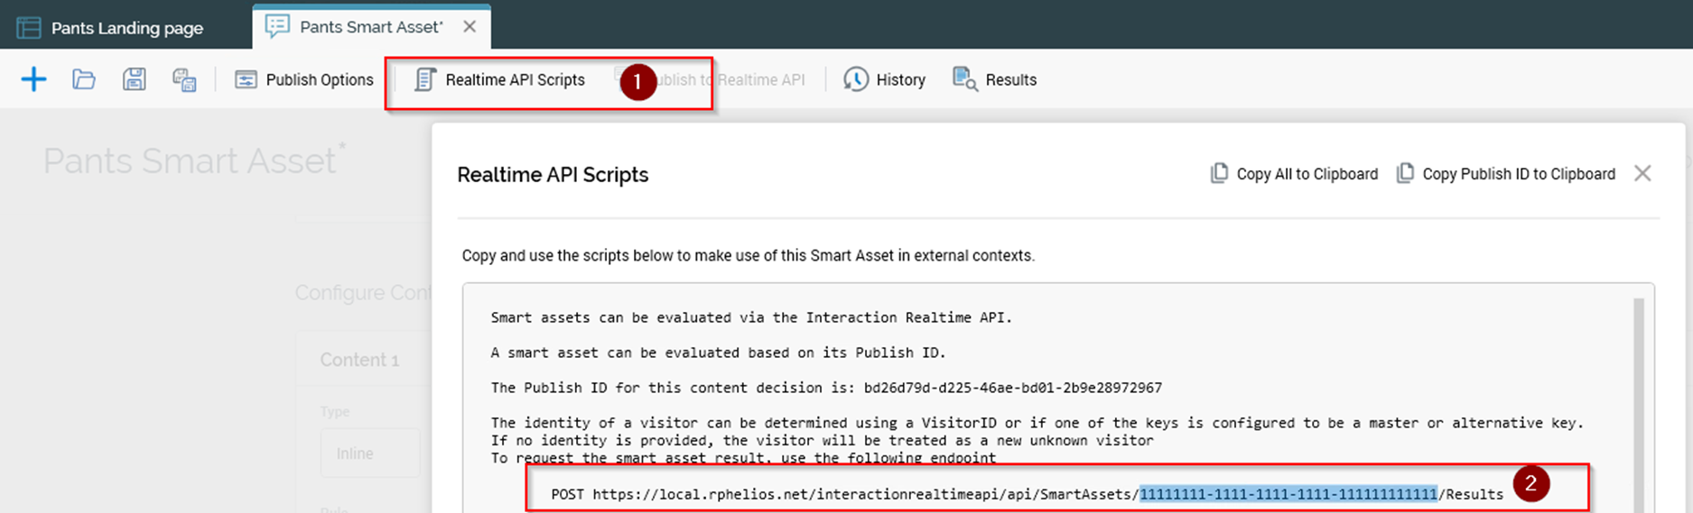Click the Pants Smart Asset title heading
1693x513 pixels.
190,161
